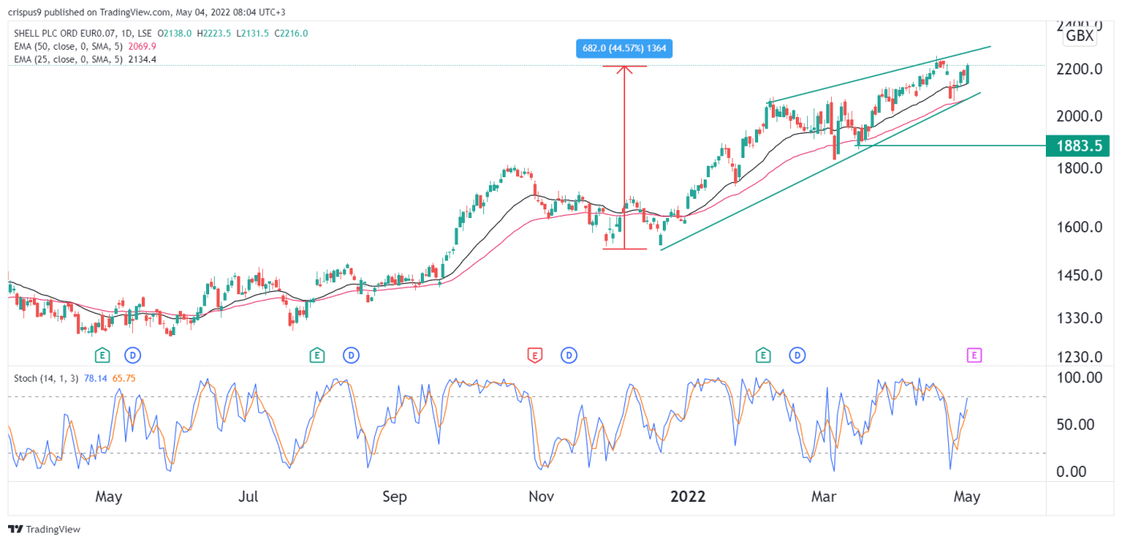Click the dividend marker below September
The image size is (1122, 542).
click(350, 354)
